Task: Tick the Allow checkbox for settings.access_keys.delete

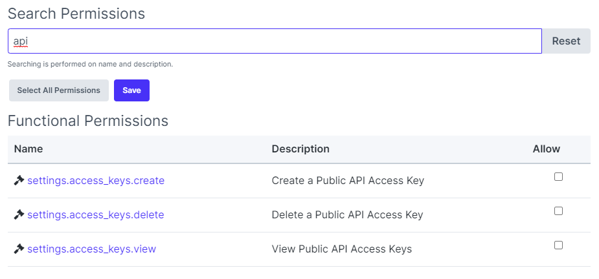Action: click(558, 211)
